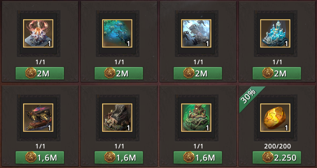Buy the red dome castle for 2M
Image resolution: width=317 pixels, height=168 pixels.
coord(40,73)
